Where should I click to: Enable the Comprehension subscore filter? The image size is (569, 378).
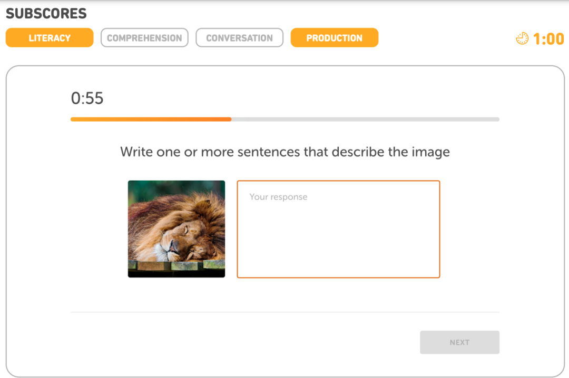tap(144, 38)
